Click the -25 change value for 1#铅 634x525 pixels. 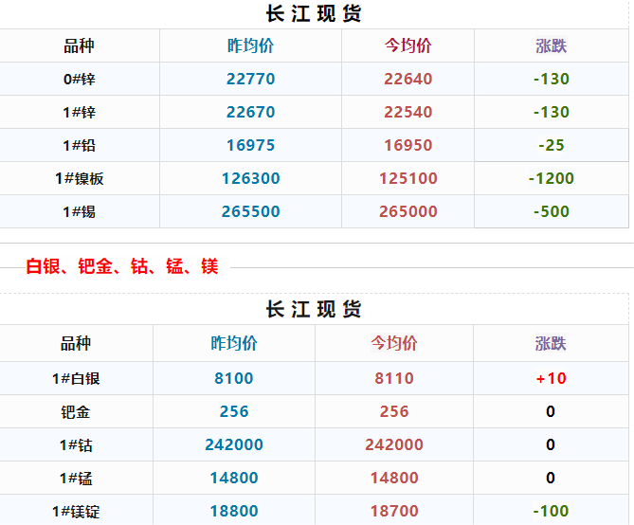[551, 146]
